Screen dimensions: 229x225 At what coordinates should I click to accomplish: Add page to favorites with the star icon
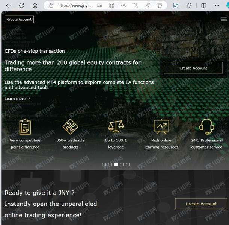160,5
